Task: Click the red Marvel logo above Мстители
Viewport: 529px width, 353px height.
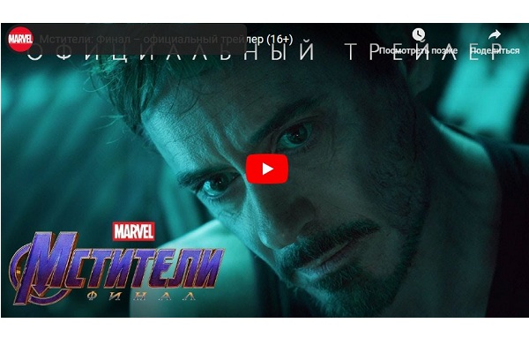Action: pos(134,232)
